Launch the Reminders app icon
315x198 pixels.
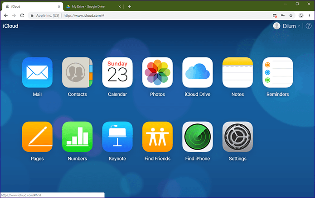(x=278, y=72)
